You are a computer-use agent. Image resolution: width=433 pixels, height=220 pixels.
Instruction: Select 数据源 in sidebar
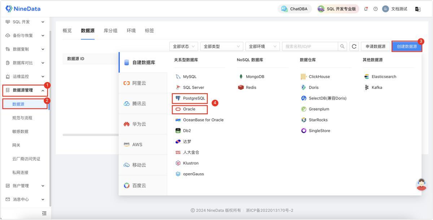pyautogui.click(x=25, y=104)
